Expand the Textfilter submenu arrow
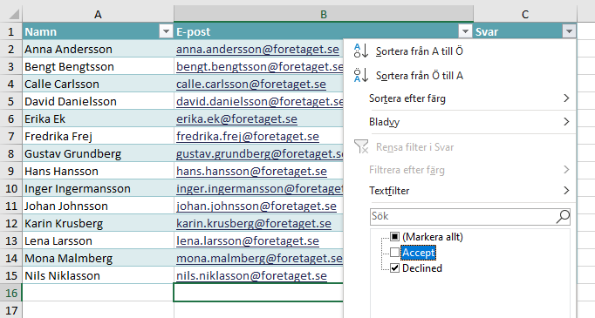This screenshot has height=318, width=595. (566, 190)
